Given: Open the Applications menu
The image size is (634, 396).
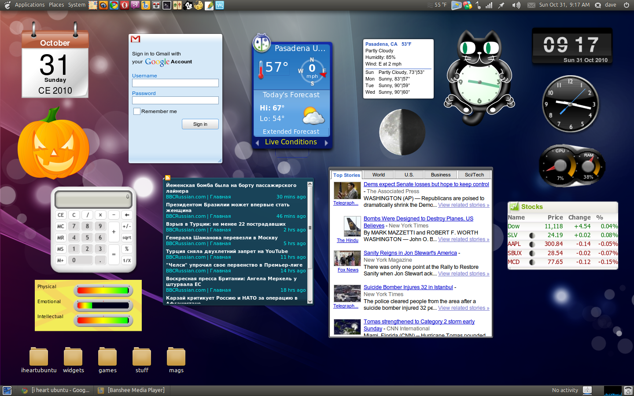Looking at the screenshot, I should (29, 5).
